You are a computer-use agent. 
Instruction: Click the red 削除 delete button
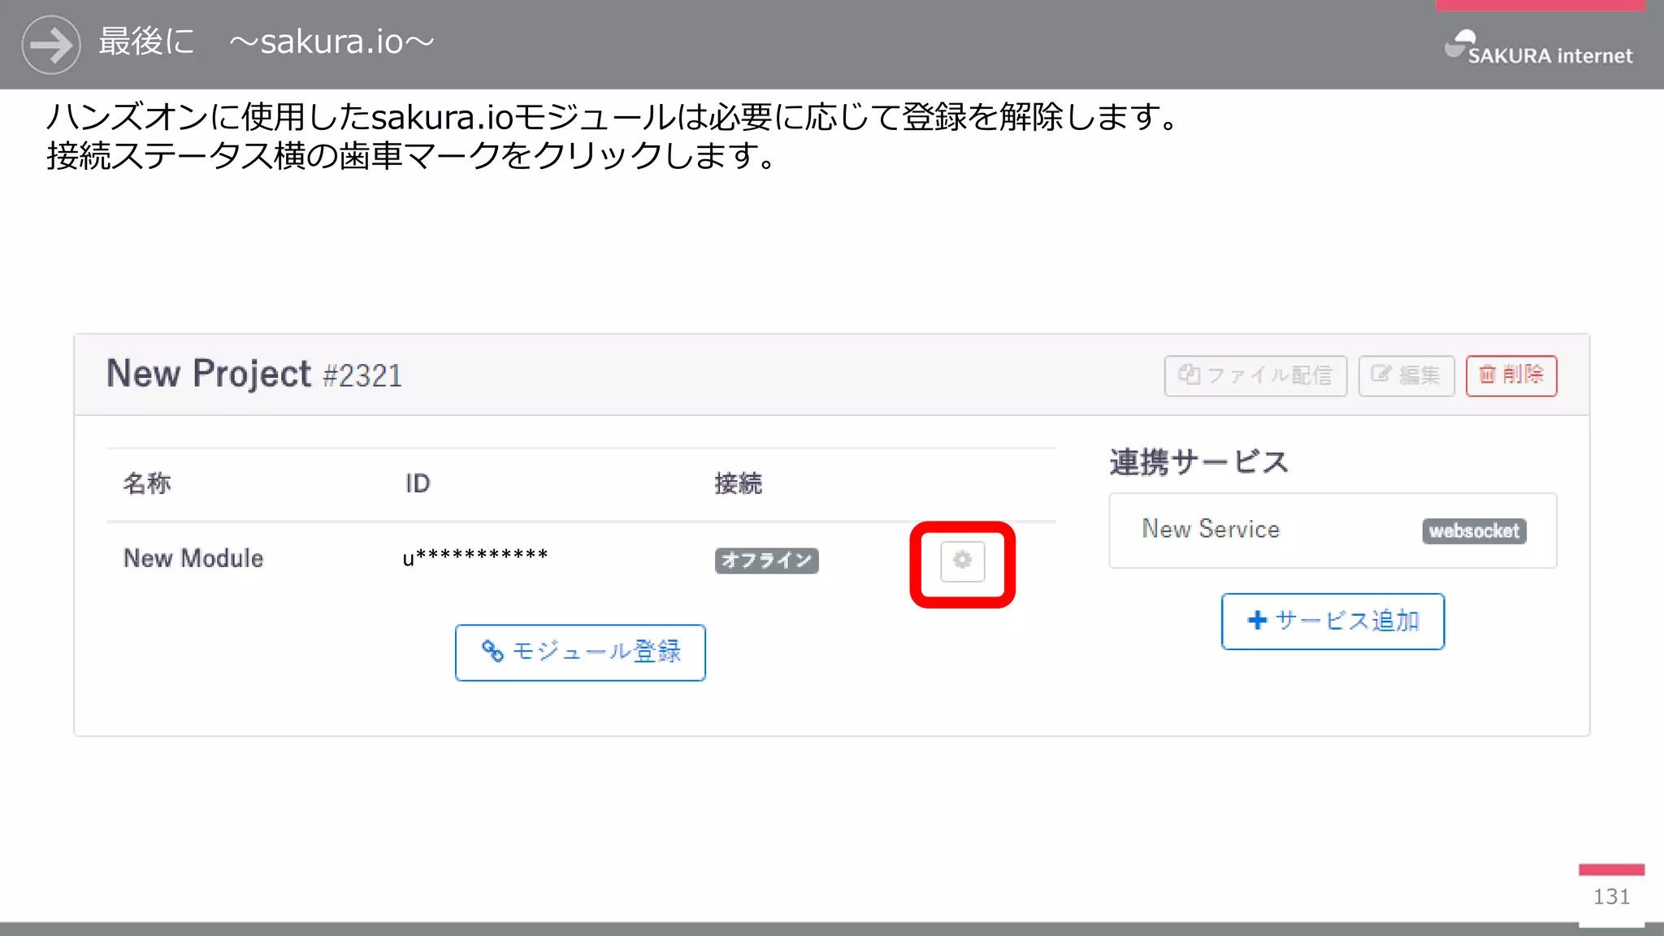(x=1511, y=375)
